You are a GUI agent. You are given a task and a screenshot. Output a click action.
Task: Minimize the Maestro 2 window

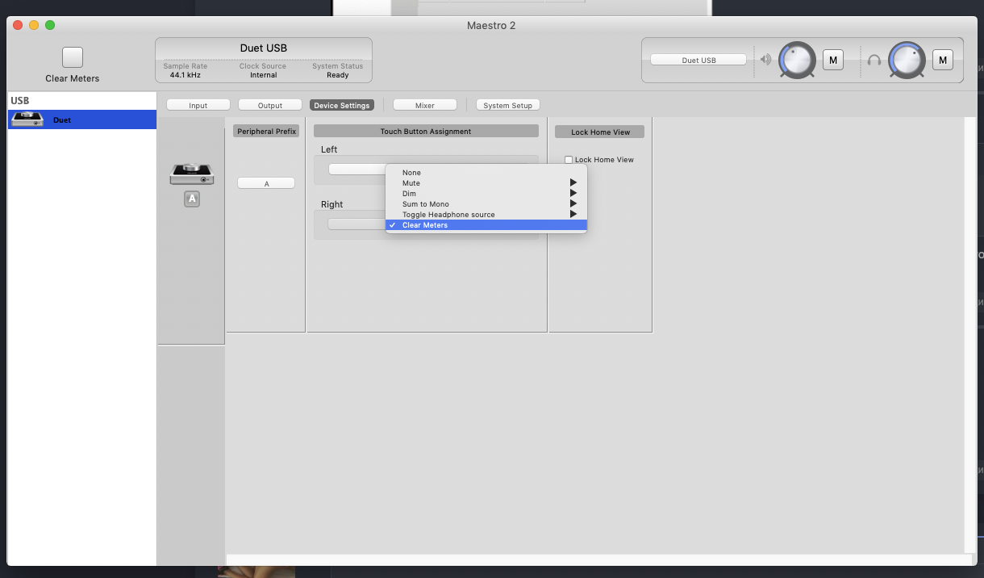[x=34, y=25]
